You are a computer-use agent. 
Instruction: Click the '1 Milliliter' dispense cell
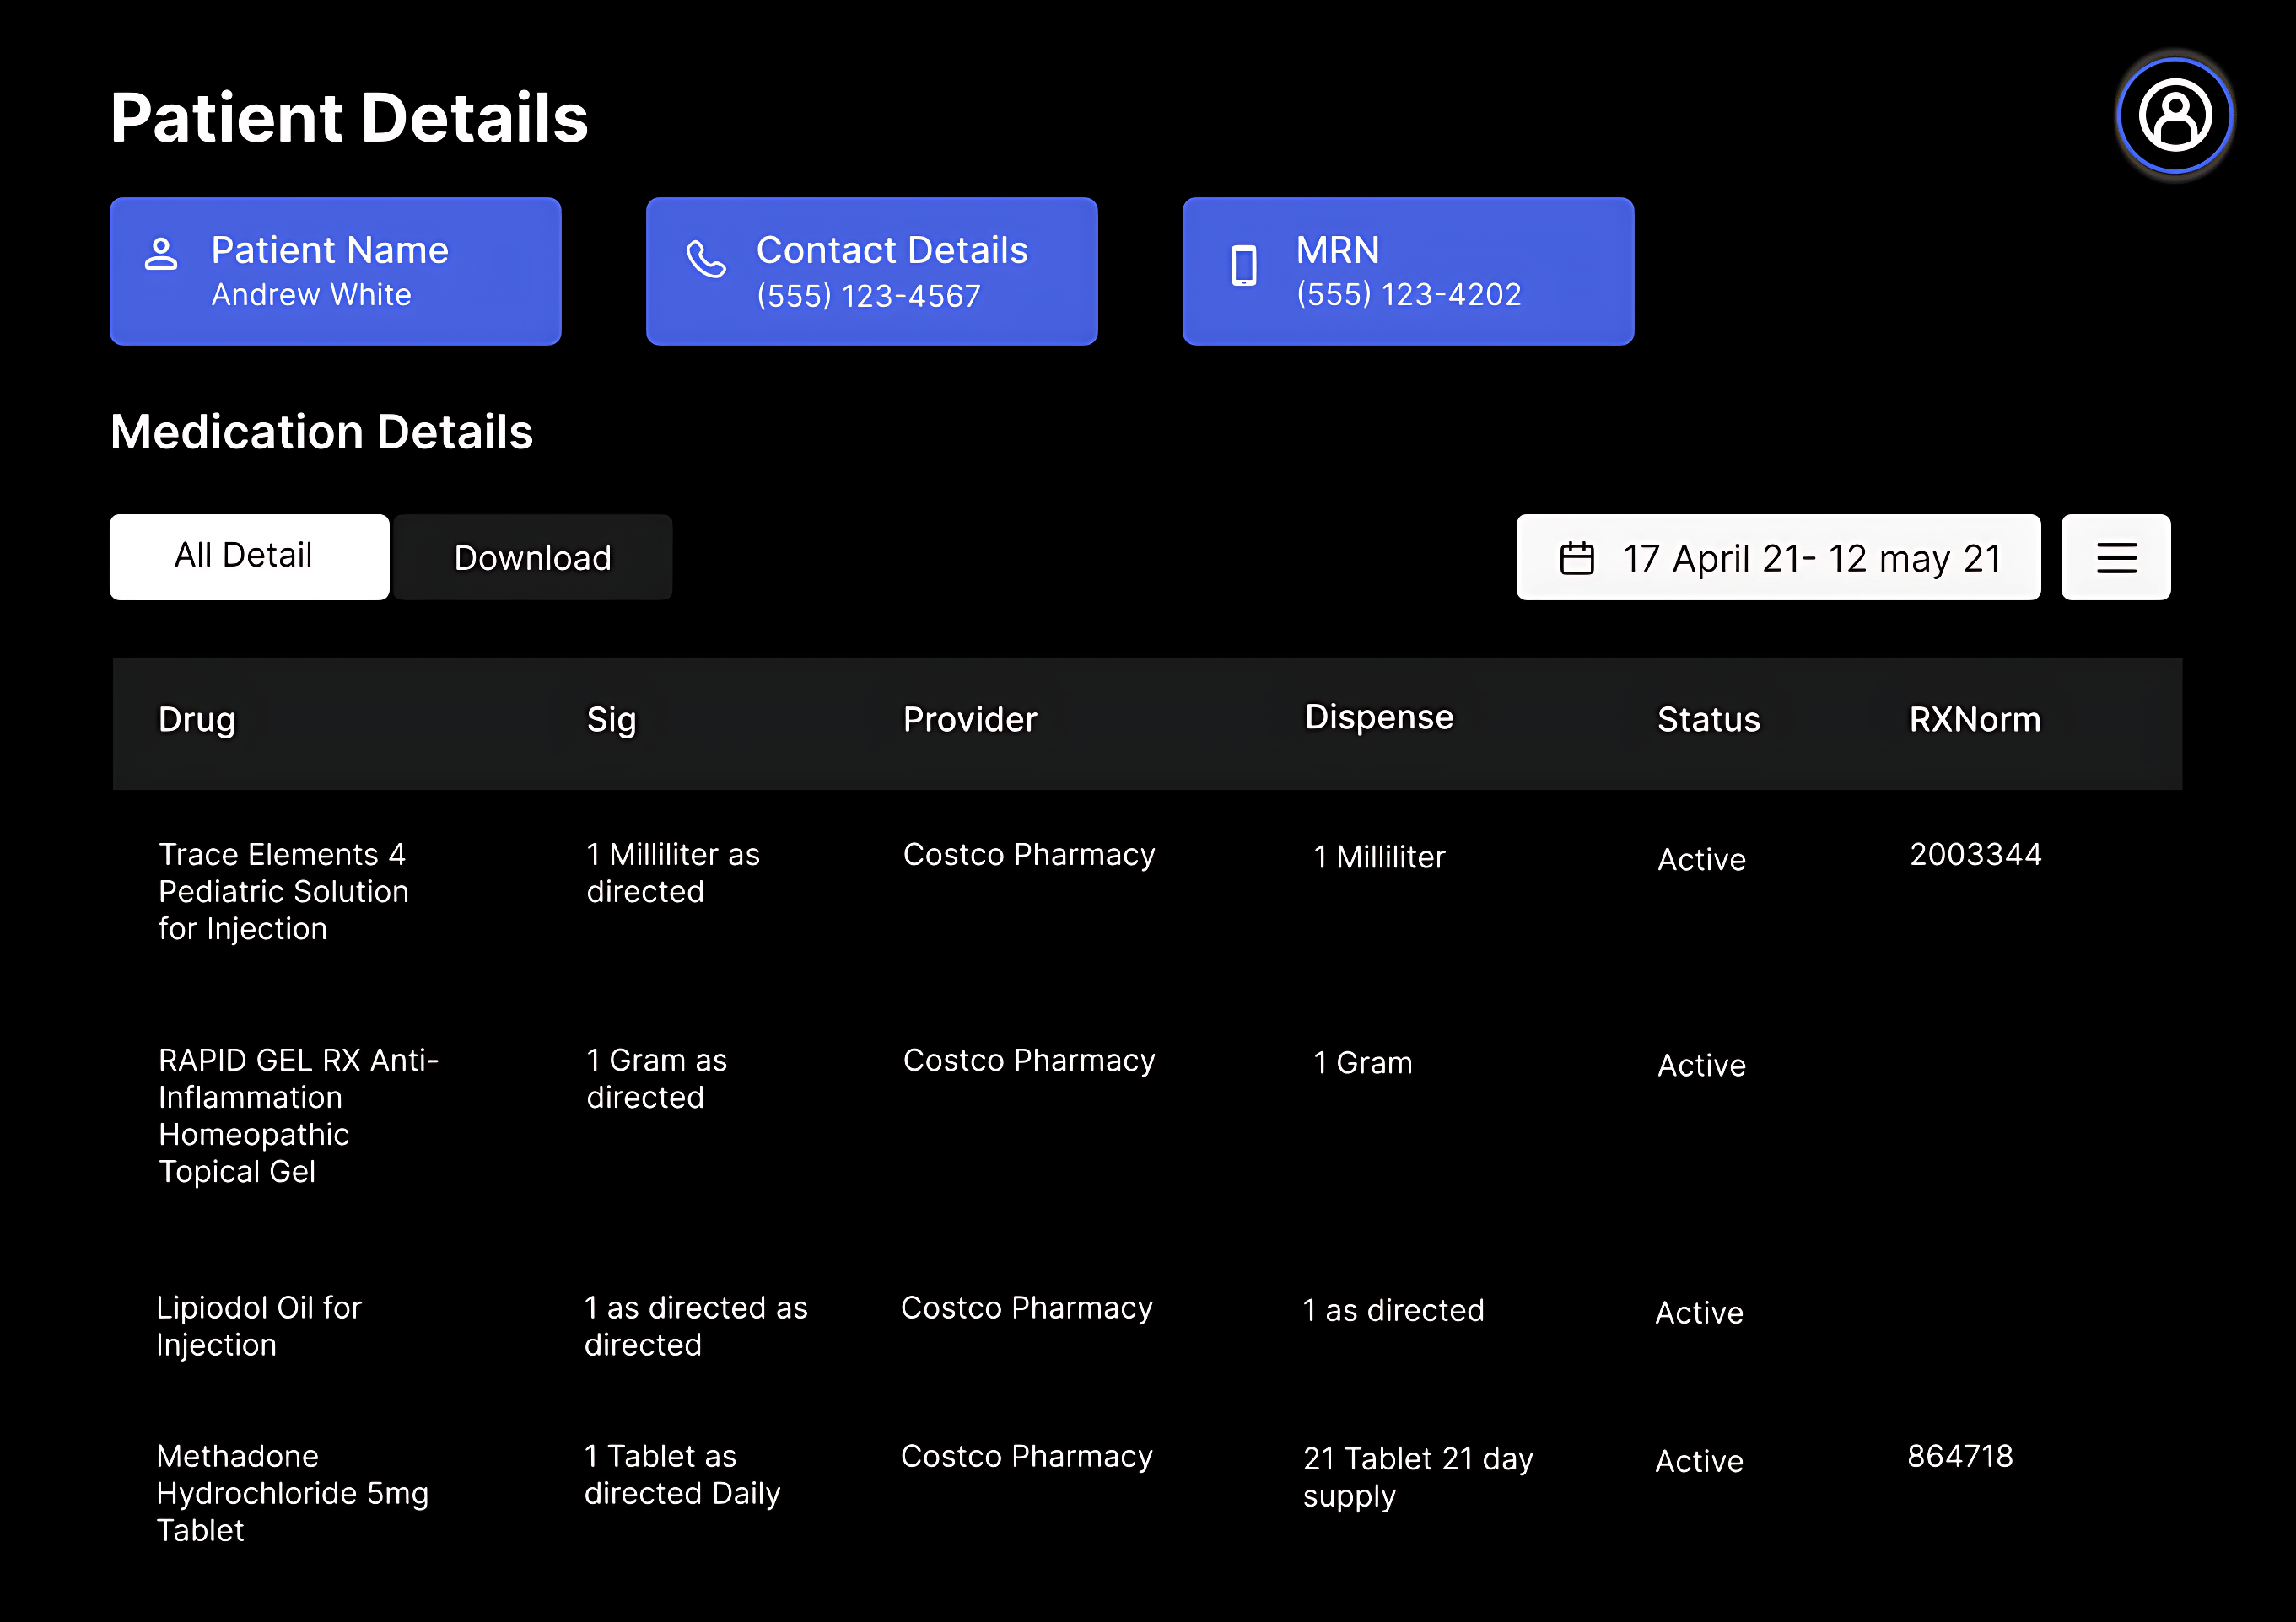point(1379,857)
